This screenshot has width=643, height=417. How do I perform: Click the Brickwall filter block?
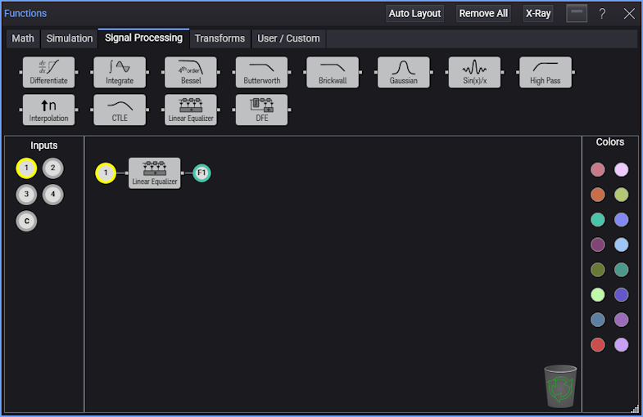point(333,72)
